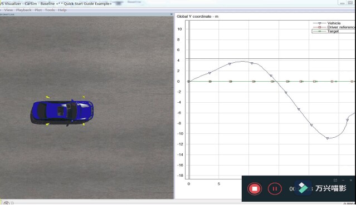
Task: Click the status bar icon at bottom left
Action: (x=6, y=203)
